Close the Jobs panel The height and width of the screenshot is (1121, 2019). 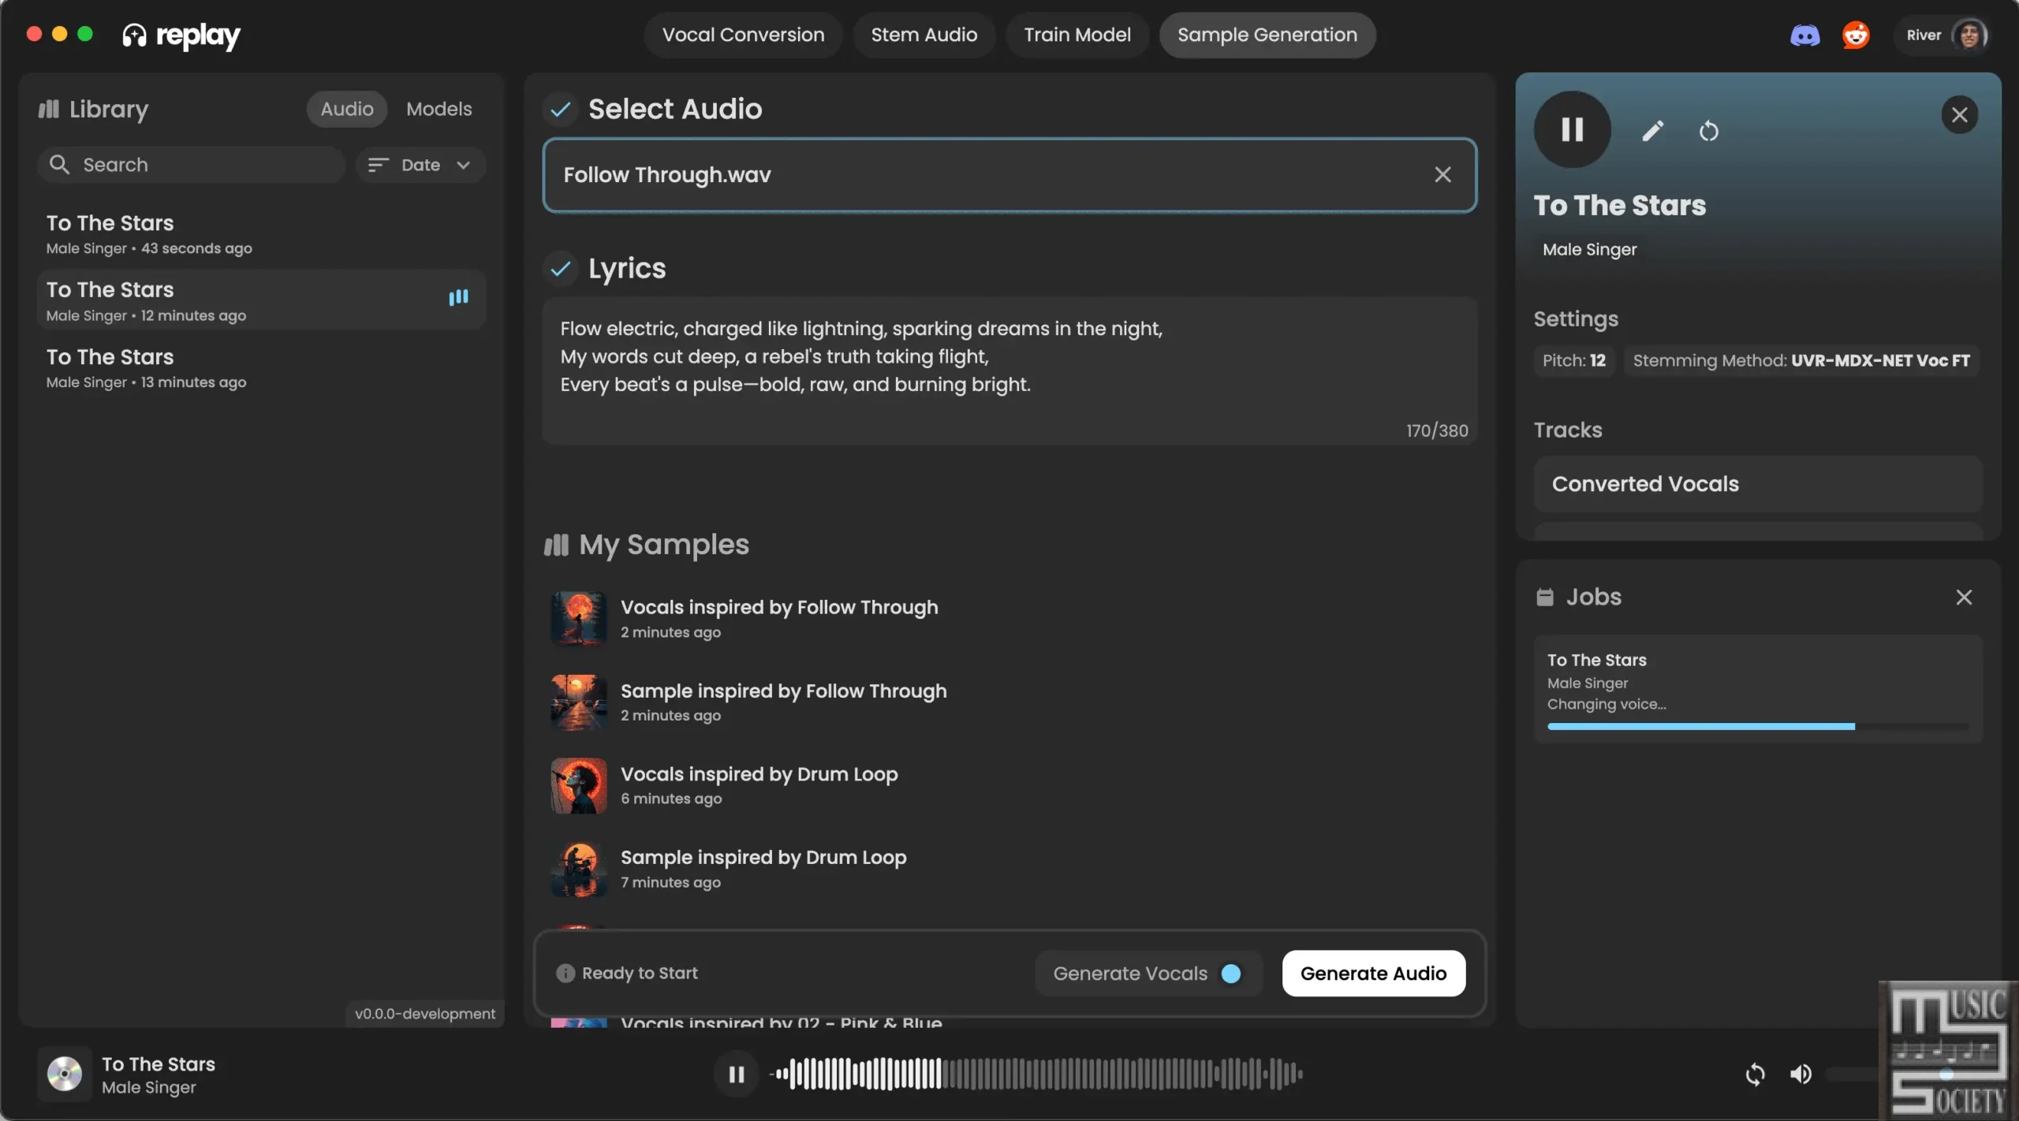point(1964,598)
